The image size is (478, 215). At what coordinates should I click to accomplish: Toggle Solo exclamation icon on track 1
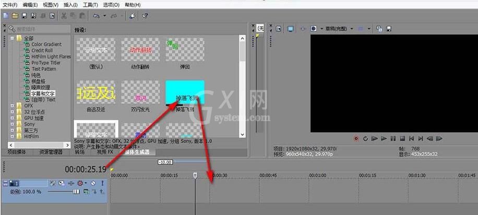coord(102,183)
